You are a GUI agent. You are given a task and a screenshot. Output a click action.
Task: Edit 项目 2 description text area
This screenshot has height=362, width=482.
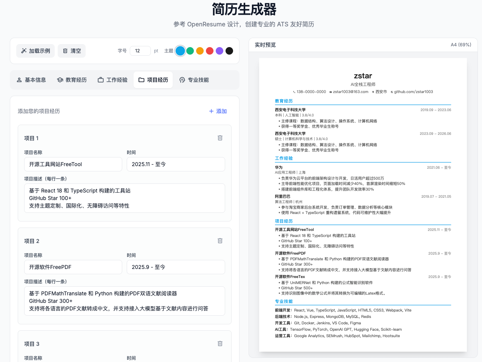(124, 301)
